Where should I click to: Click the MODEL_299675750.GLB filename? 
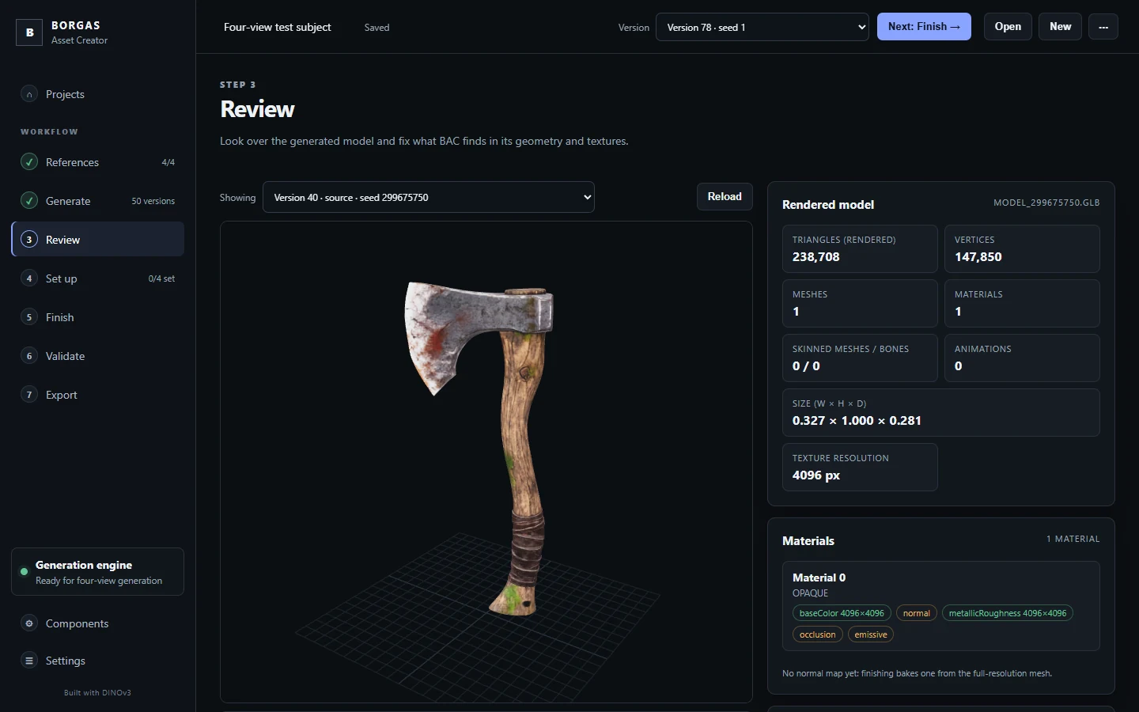click(1046, 203)
